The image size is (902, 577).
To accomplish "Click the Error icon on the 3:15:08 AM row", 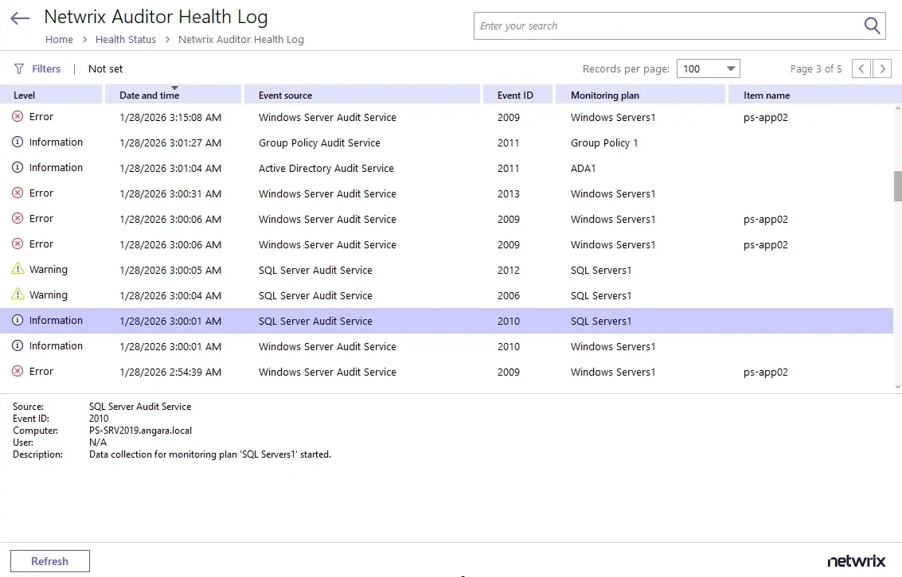I will [18, 116].
